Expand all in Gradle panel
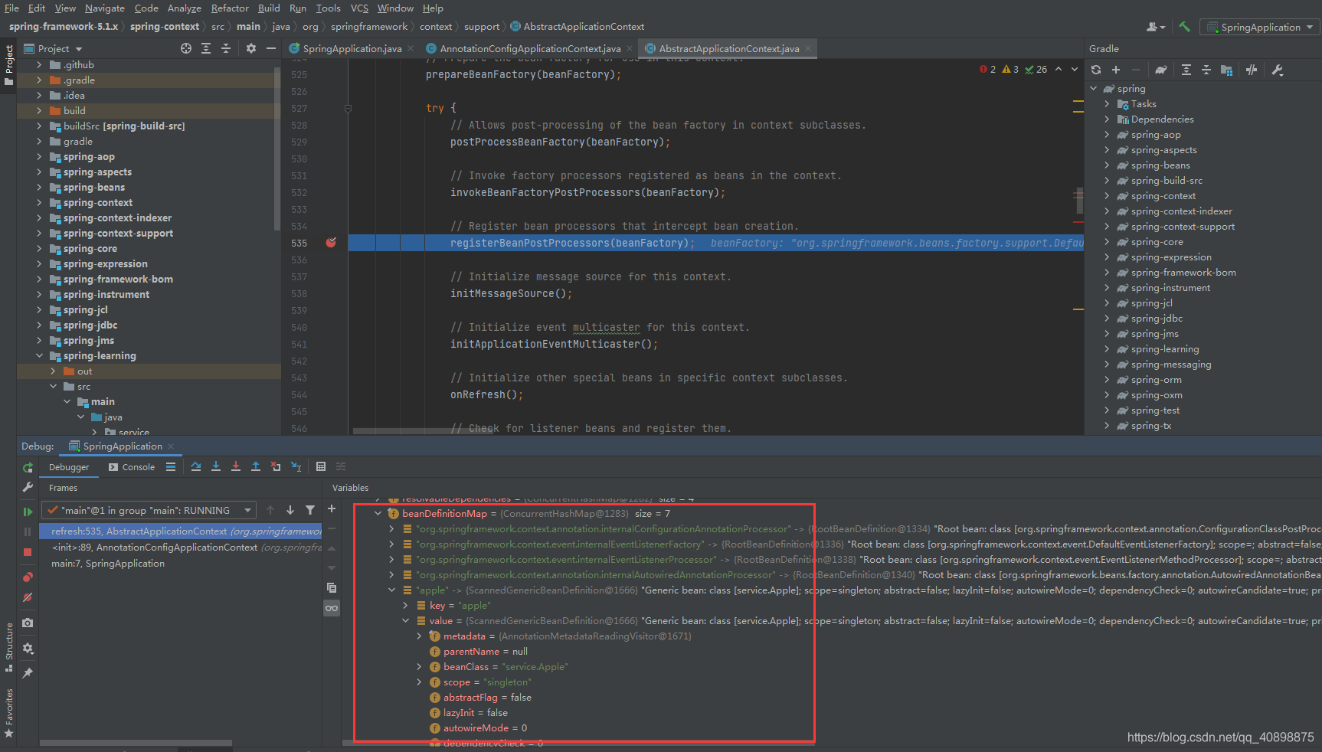Screen dimensions: 1322x752 pos(1186,70)
